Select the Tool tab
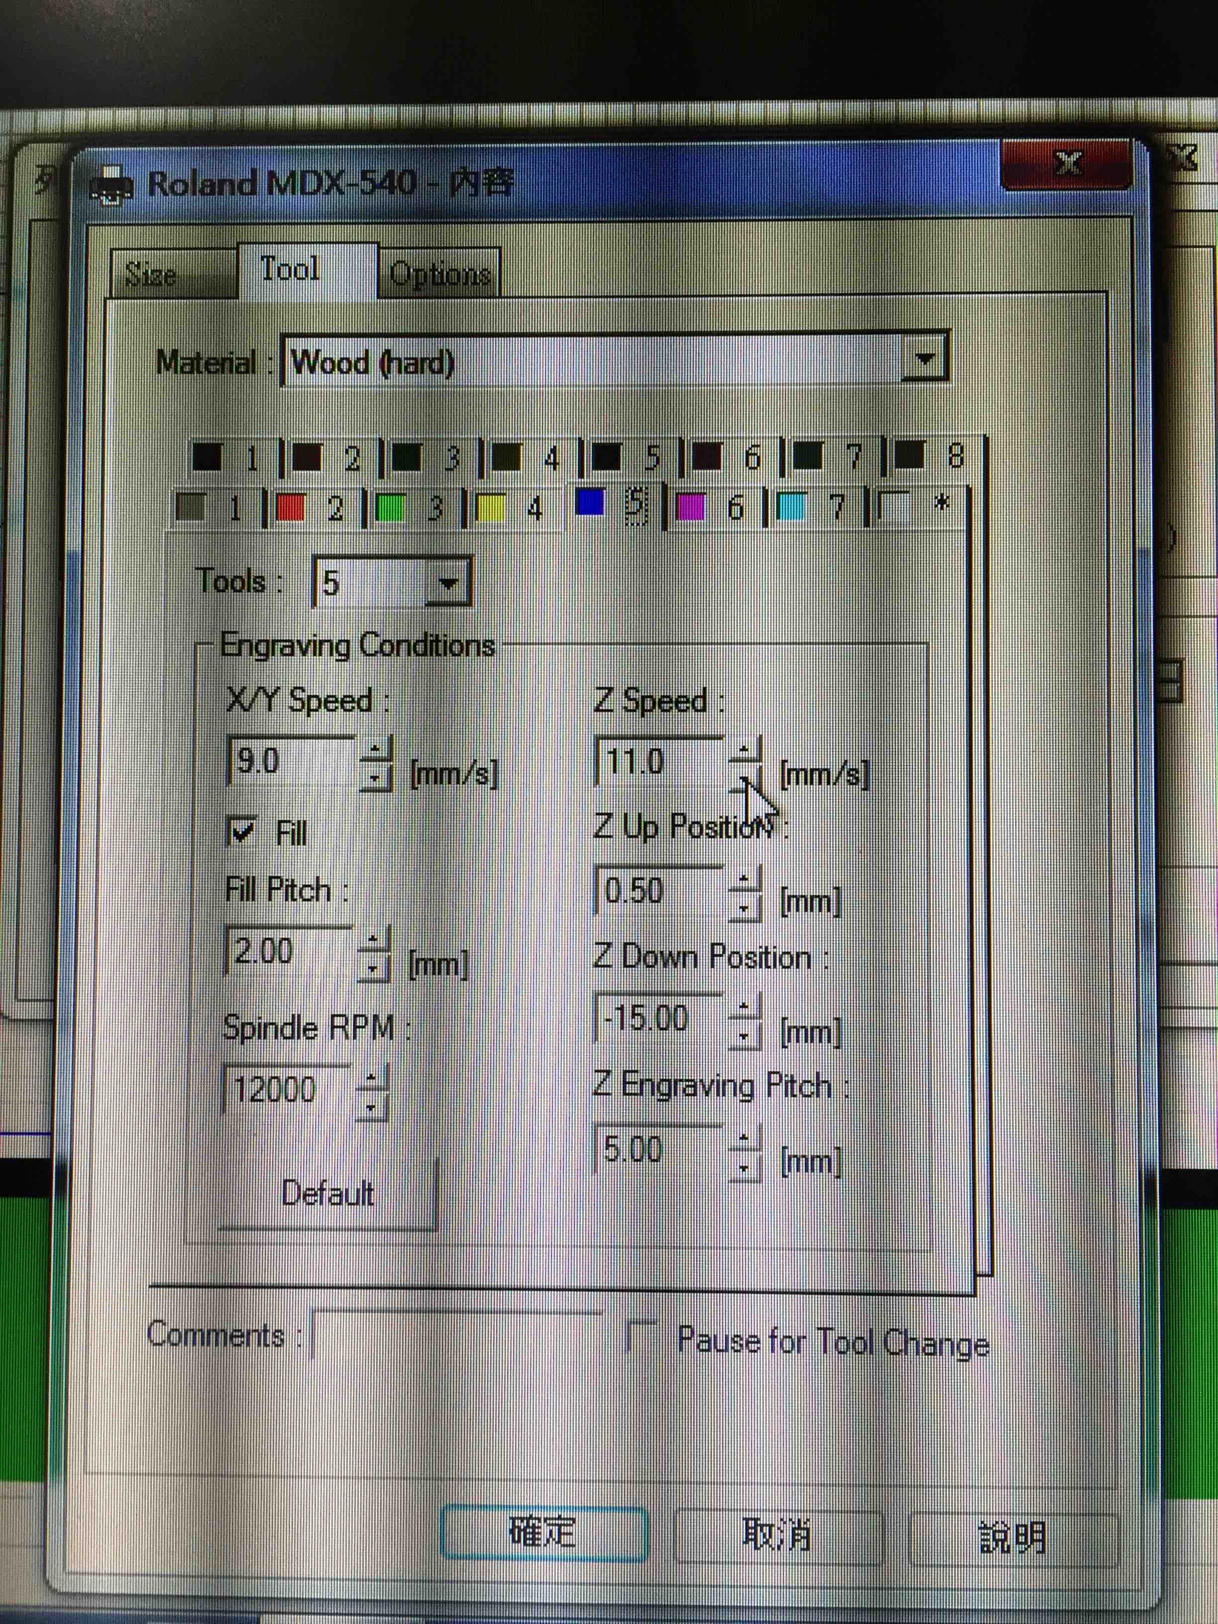This screenshot has width=1218, height=1624. (308, 270)
